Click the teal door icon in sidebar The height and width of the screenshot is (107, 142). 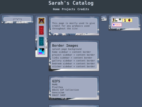click(x=41, y=41)
